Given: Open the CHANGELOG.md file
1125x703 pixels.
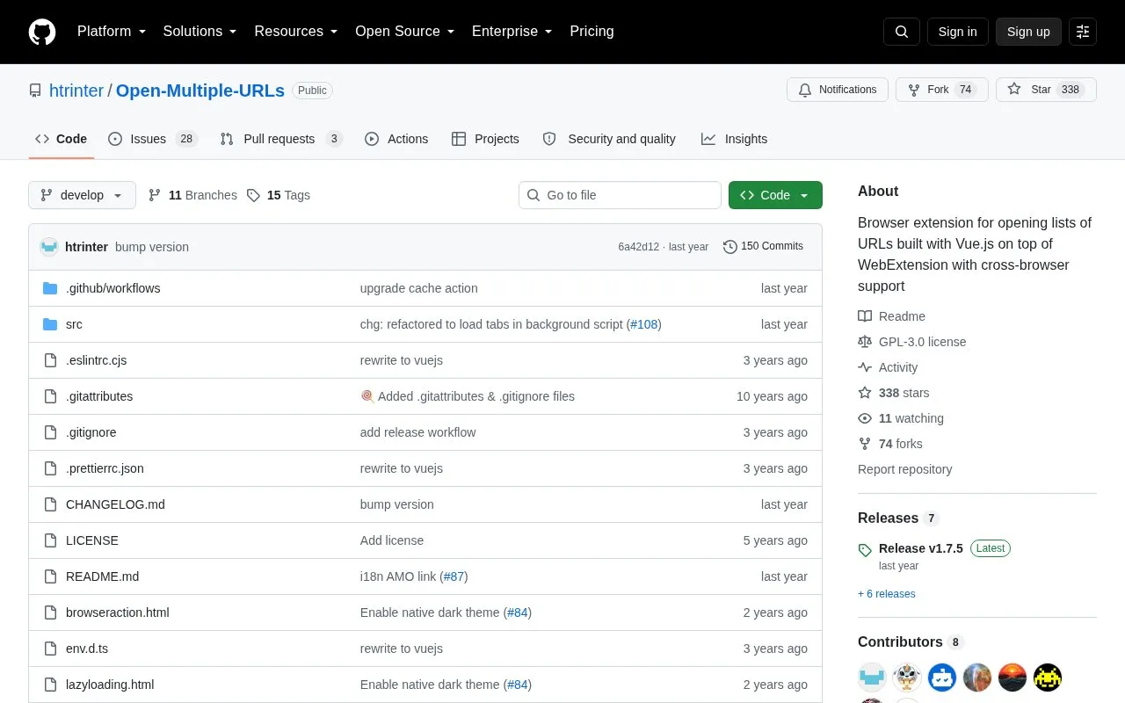Looking at the screenshot, I should [x=115, y=504].
